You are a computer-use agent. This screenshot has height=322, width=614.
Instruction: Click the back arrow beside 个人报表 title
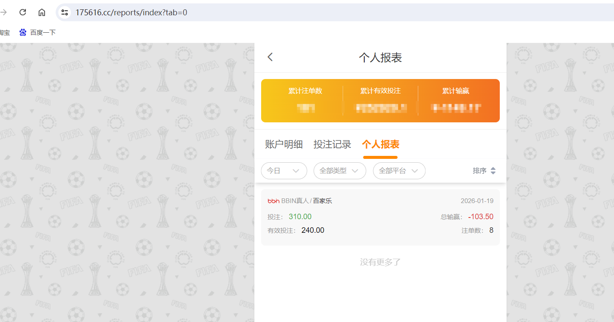point(270,56)
